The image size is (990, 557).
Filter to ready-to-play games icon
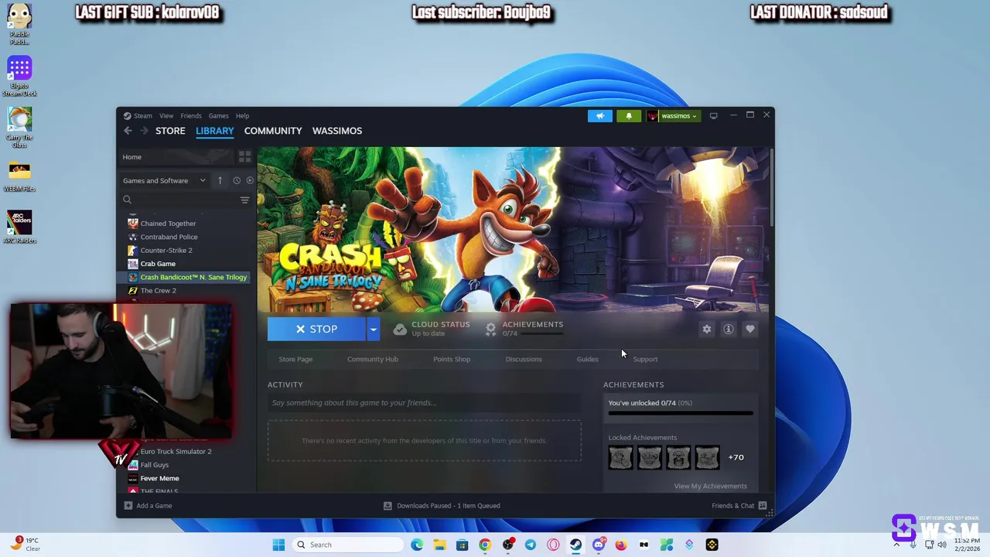point(249,180)
